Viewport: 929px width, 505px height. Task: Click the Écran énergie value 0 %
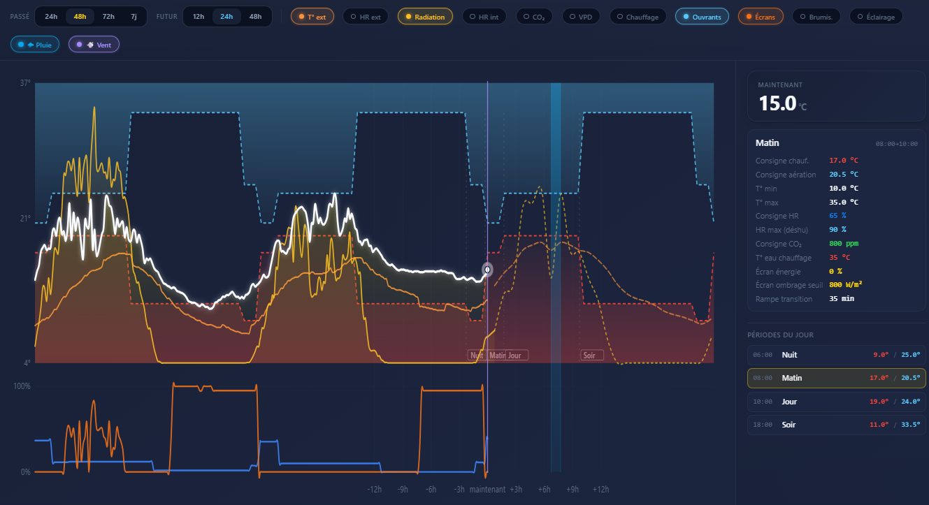[x=835, y=271]
